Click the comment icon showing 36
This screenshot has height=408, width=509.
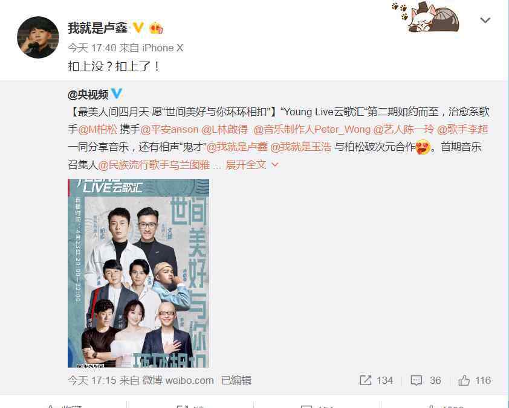point(416,380)
